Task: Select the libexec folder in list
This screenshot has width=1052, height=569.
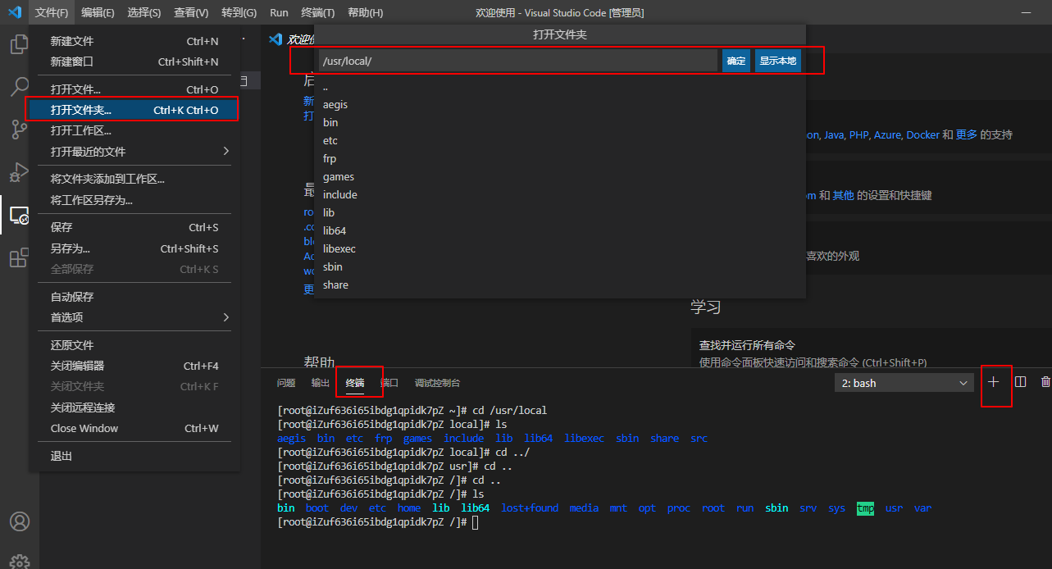Action: [x=560, y=248]
